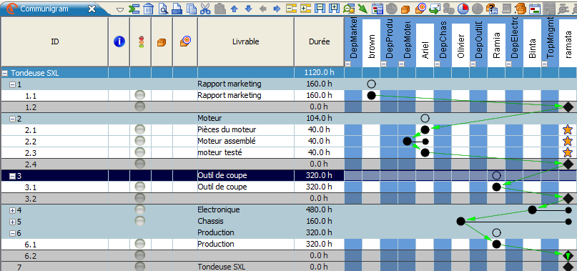The width and height of the screenshot is (577, 271).
Task: Expand tree row 5 Chassis
Action: click(x=12, y=222)
